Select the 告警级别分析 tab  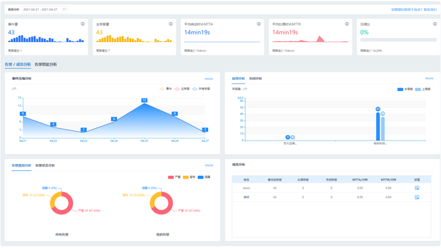click(21, 165)
